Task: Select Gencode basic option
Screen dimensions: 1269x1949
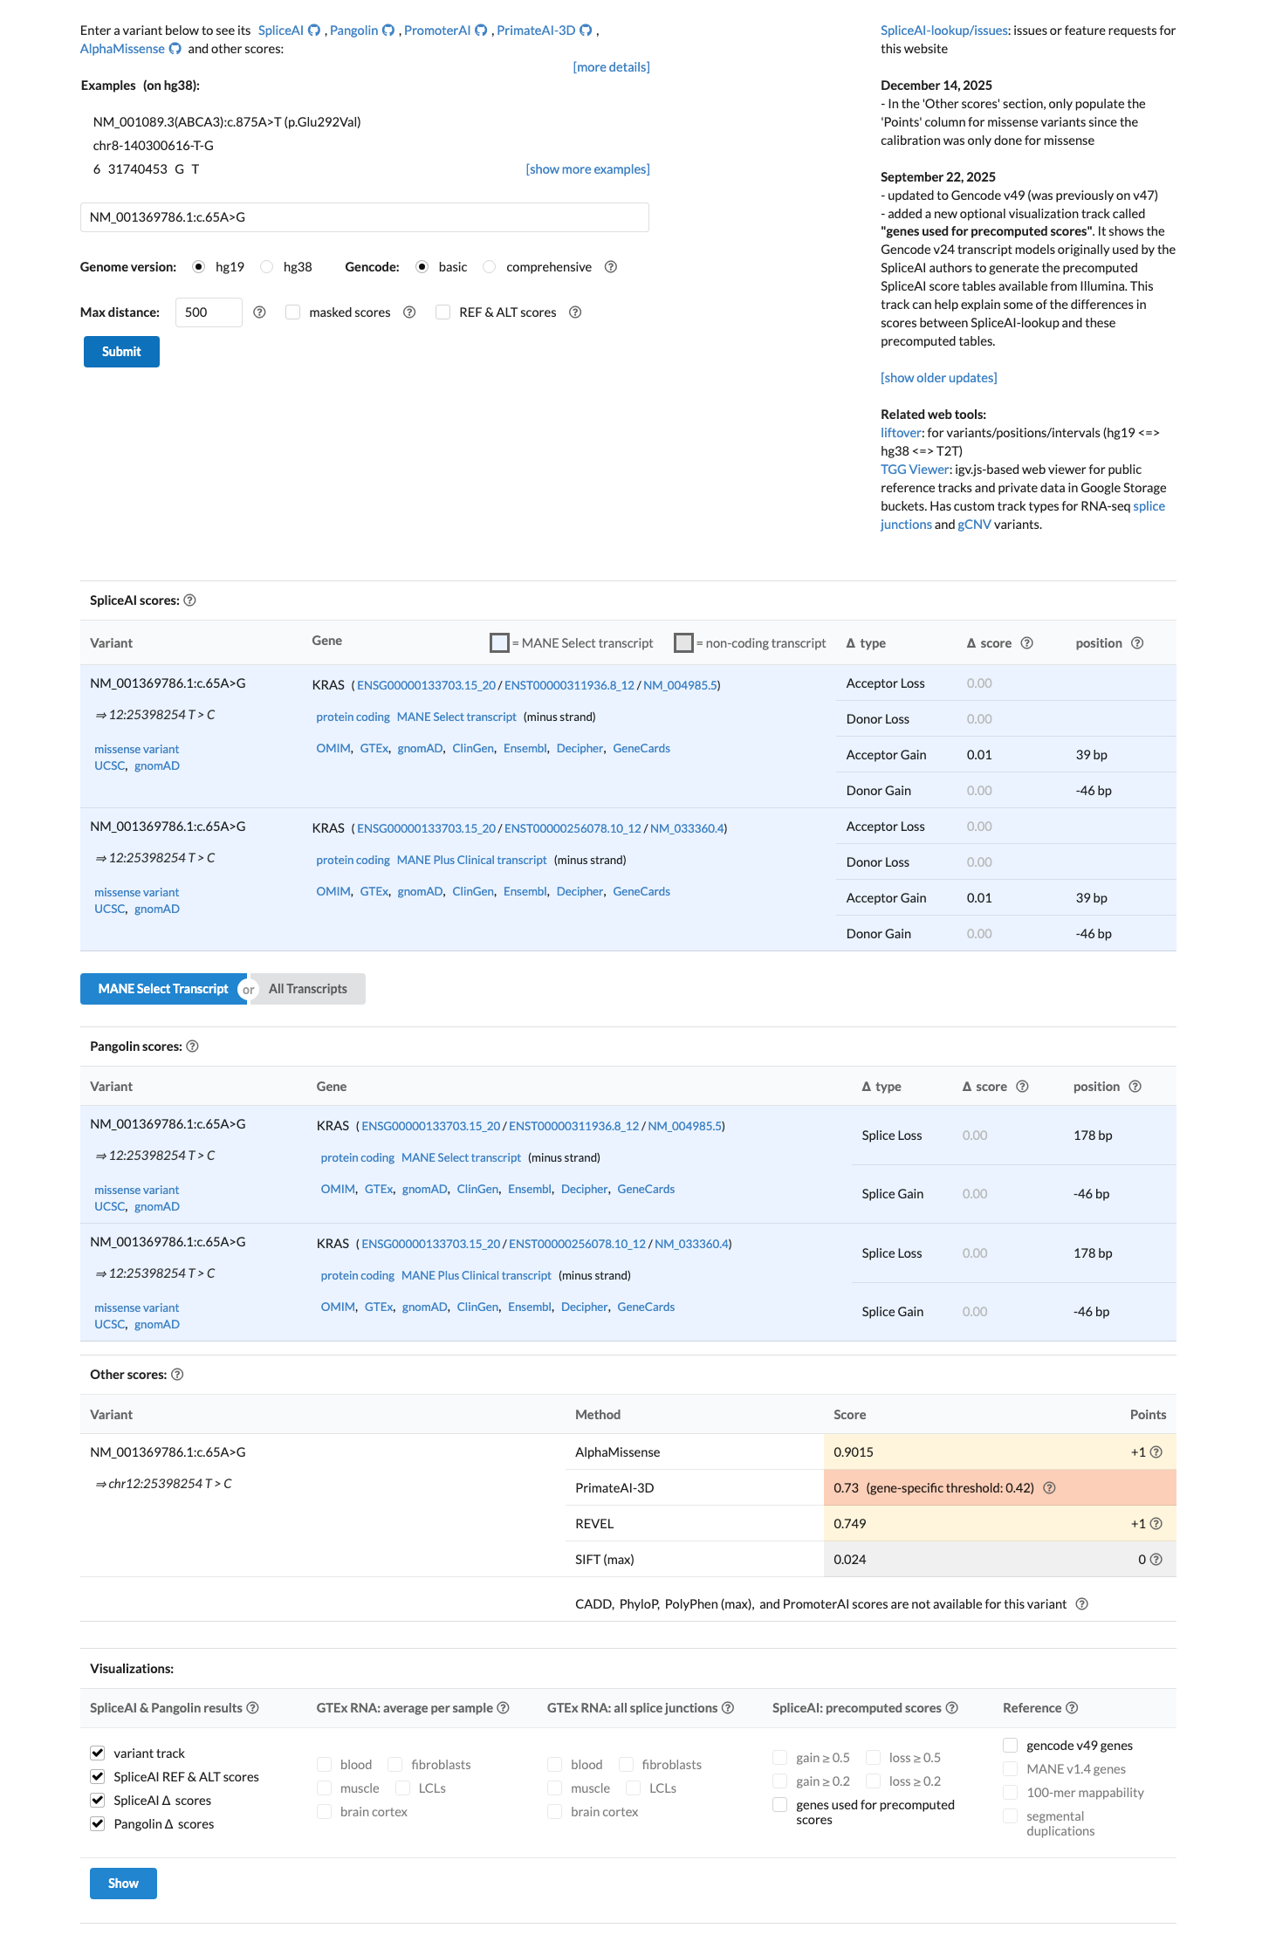Action: pos(422,267)
